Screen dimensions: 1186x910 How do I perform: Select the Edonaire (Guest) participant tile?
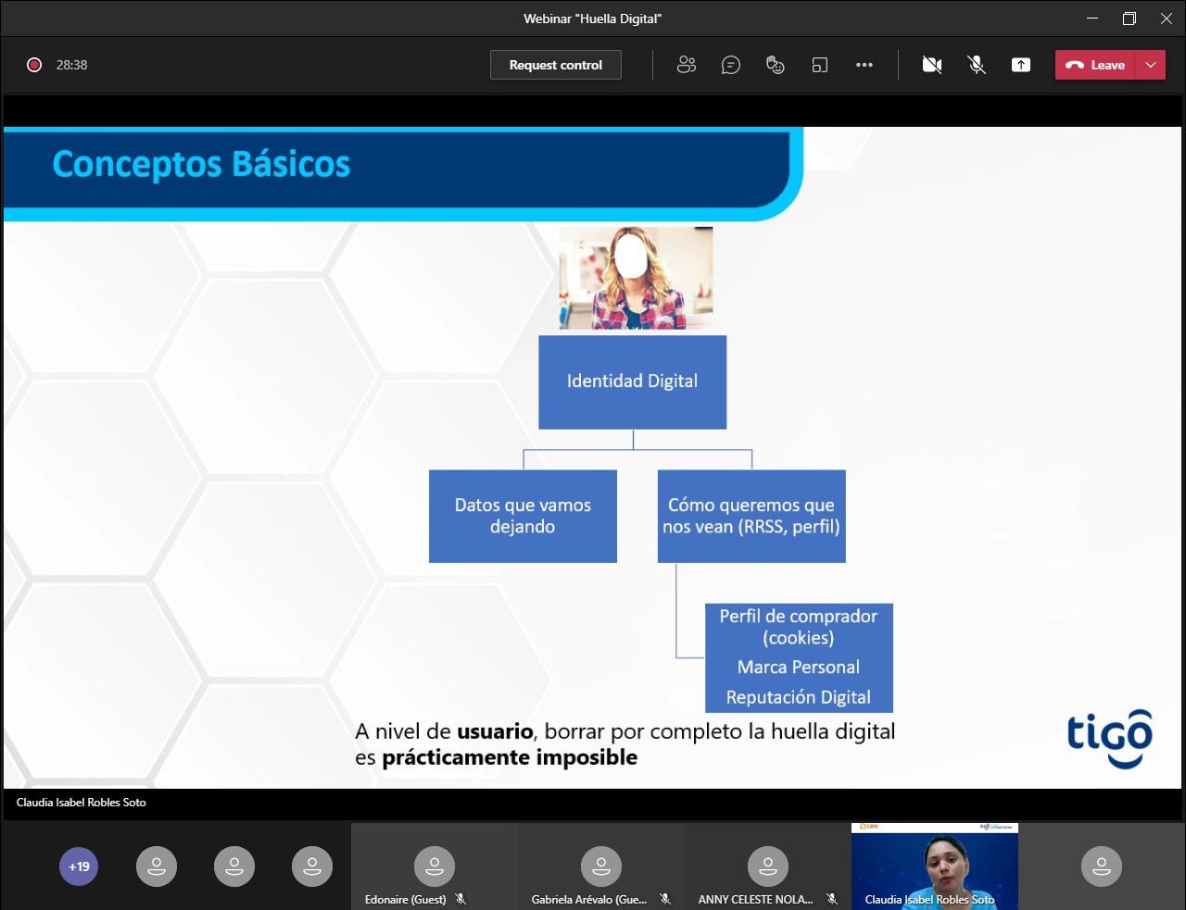[x=434, y=866]
